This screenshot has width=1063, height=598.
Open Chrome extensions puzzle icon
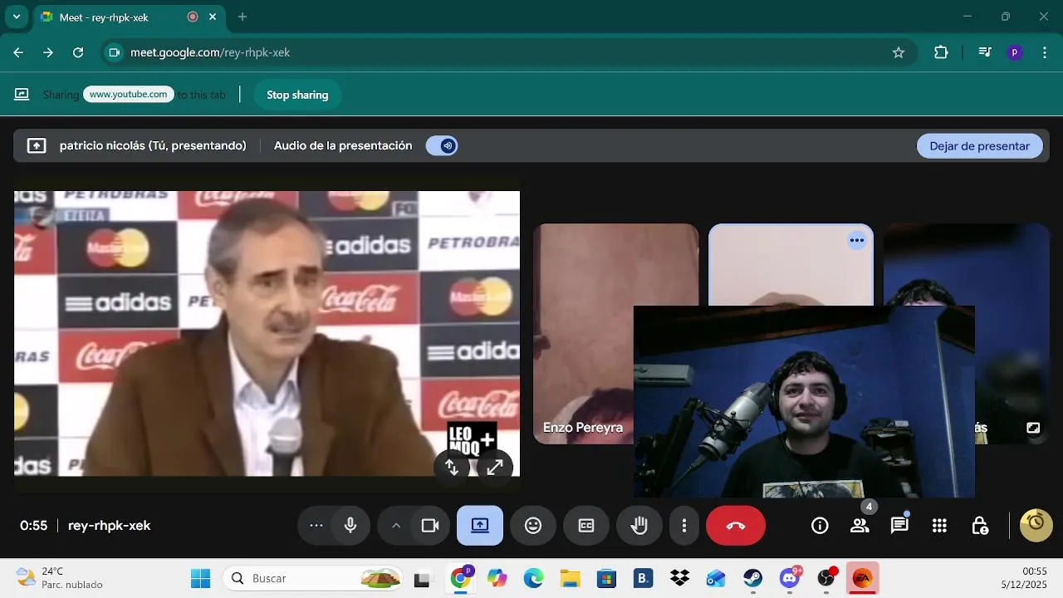[x=941, y=52]
